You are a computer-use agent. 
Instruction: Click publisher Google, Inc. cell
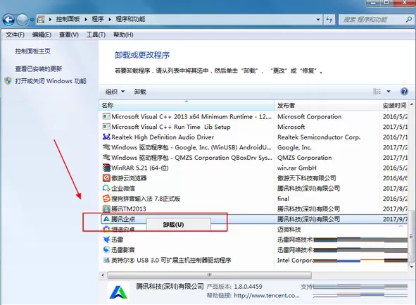click(x=294, y=148)
